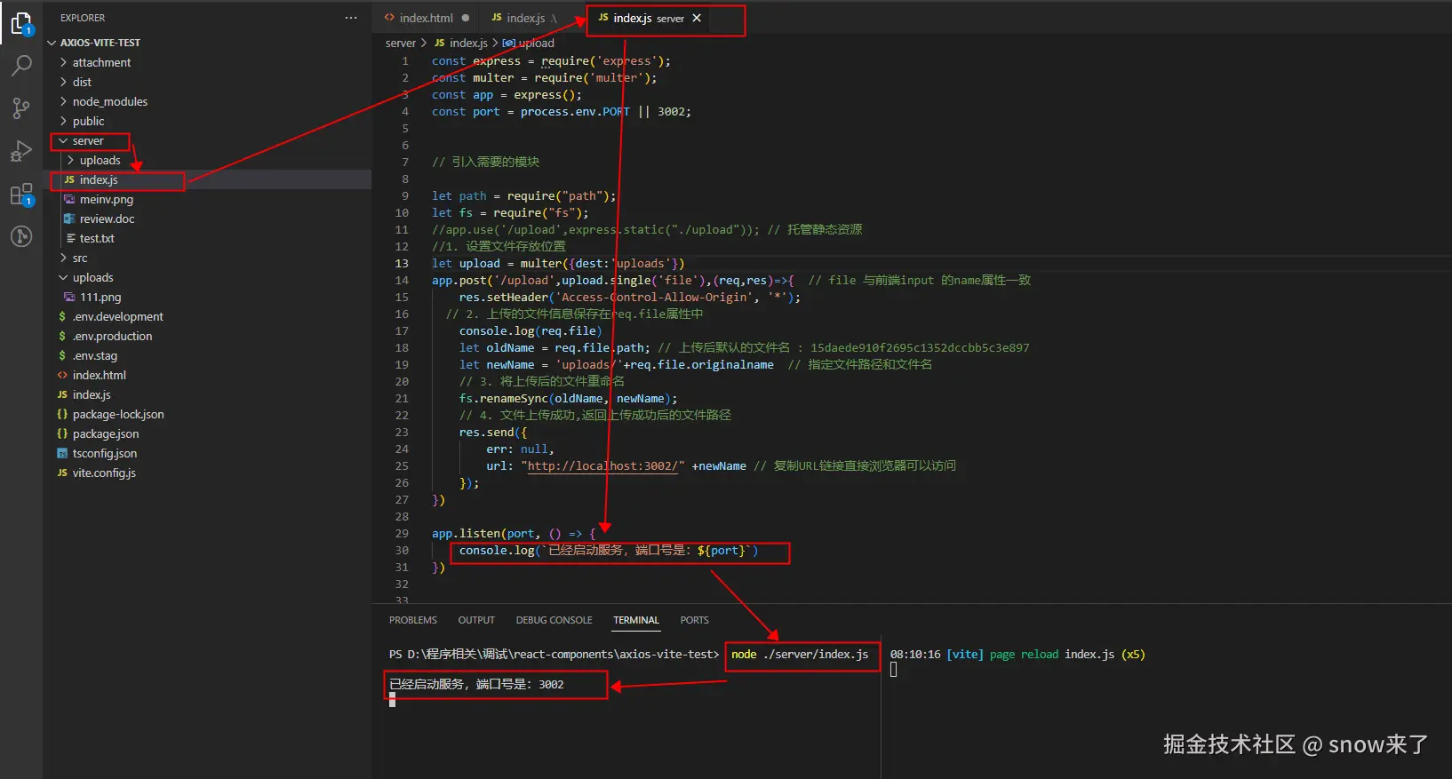Click 'res.send' call on line 23
This screenshot has width=1452, height=779.
[486, 432]
